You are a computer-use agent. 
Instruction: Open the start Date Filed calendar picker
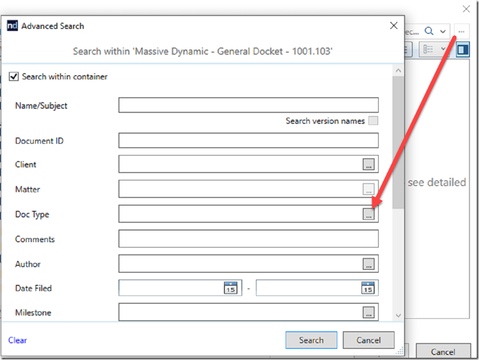231,287
